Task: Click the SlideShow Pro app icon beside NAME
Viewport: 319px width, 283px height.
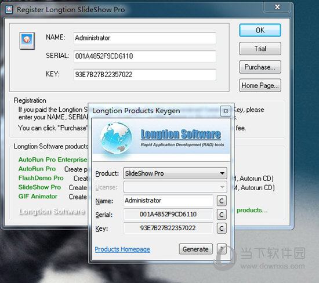Action: coord(27,41)
